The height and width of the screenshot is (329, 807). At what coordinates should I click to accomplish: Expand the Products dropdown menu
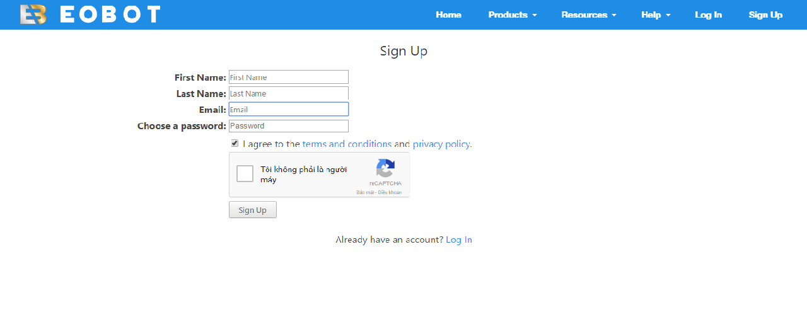tap(513, 14)
